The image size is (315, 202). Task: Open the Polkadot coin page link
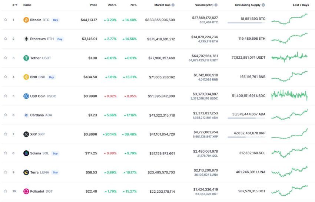(x=42, y=191)
